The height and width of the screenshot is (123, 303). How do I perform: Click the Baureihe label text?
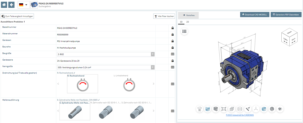7,47
